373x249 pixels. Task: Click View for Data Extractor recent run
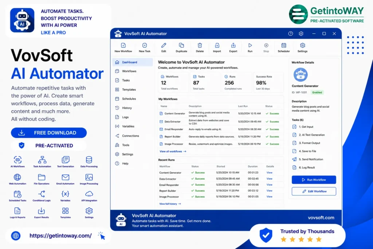pyautogui.click(x=269, y=179)
